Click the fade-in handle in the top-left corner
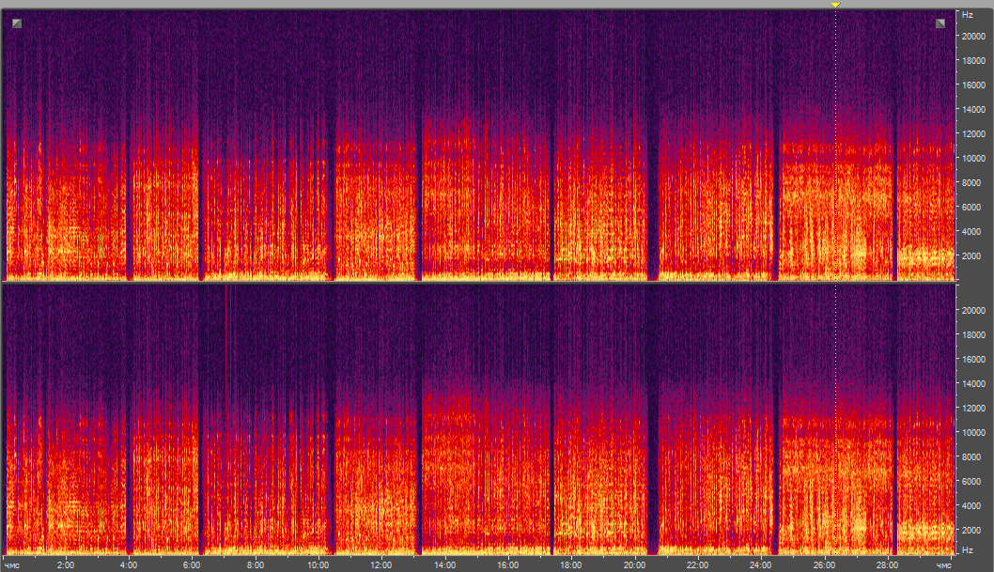Viewport: 994px width, 572px height. [17, 23]
